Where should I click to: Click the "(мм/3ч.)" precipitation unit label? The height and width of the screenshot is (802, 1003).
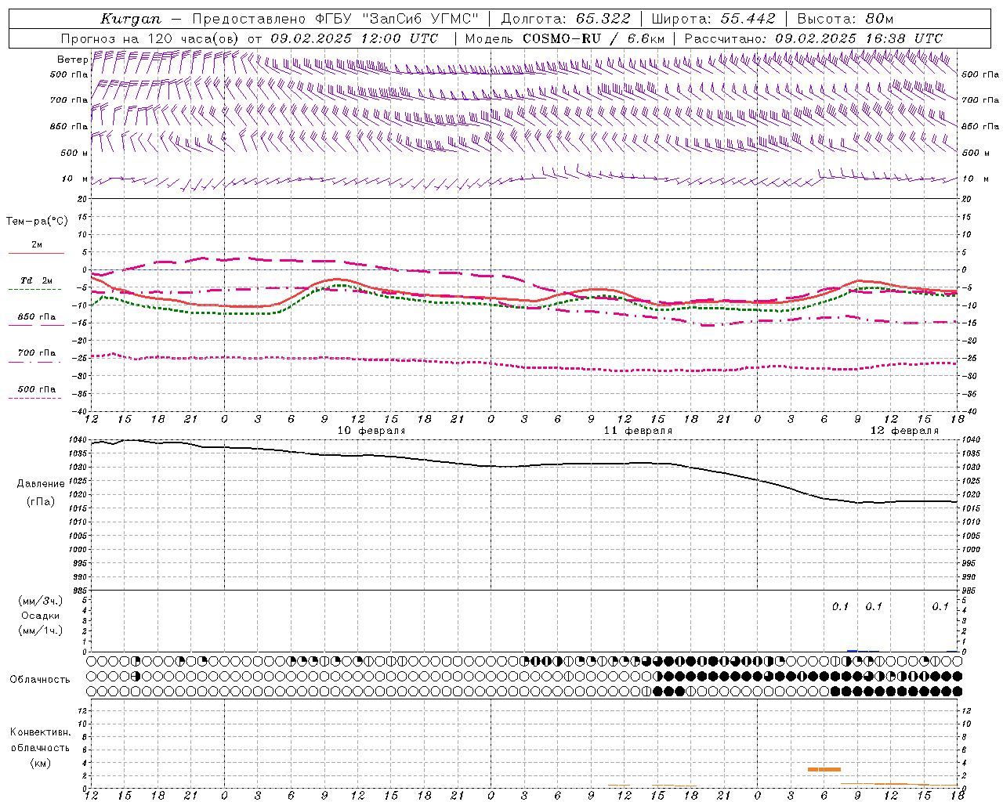point(40,601)
